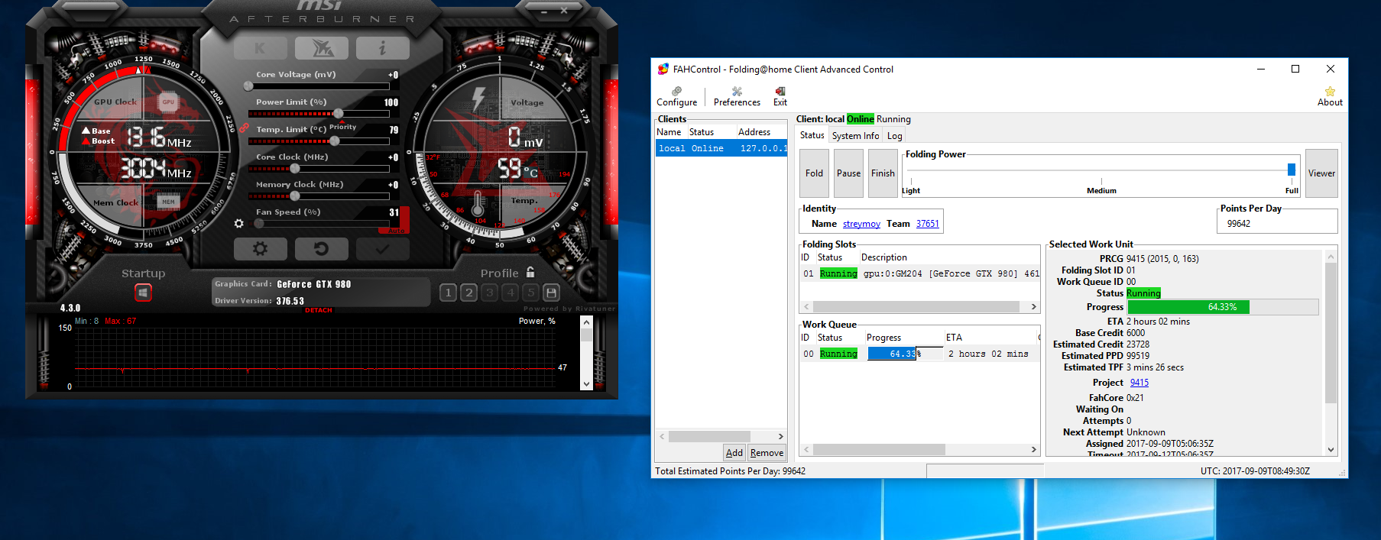Open fan speed settings gear icon
1381x540 pixels.
click(238, 224)
